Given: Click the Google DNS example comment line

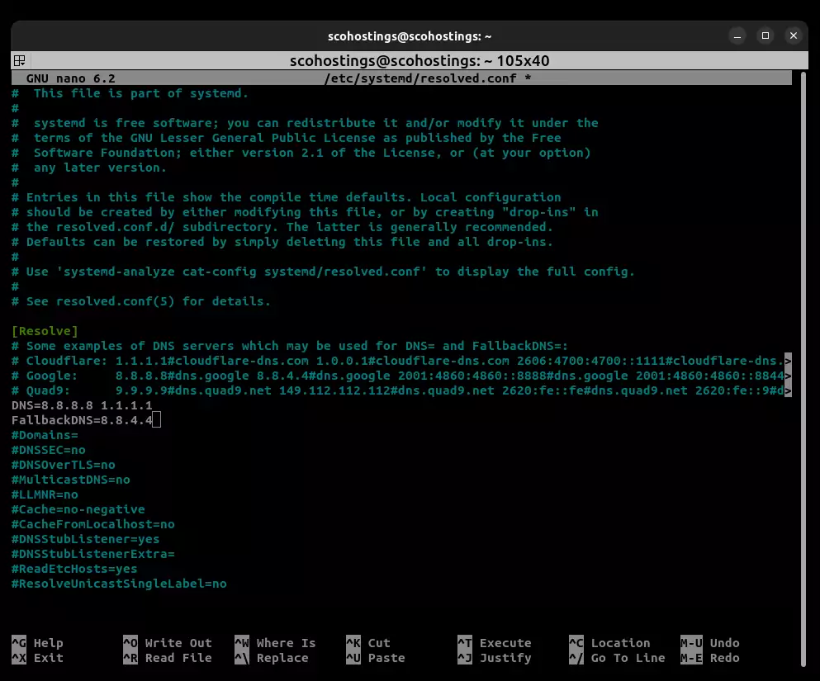Looking at the screenshot, I should pos(401,376).
